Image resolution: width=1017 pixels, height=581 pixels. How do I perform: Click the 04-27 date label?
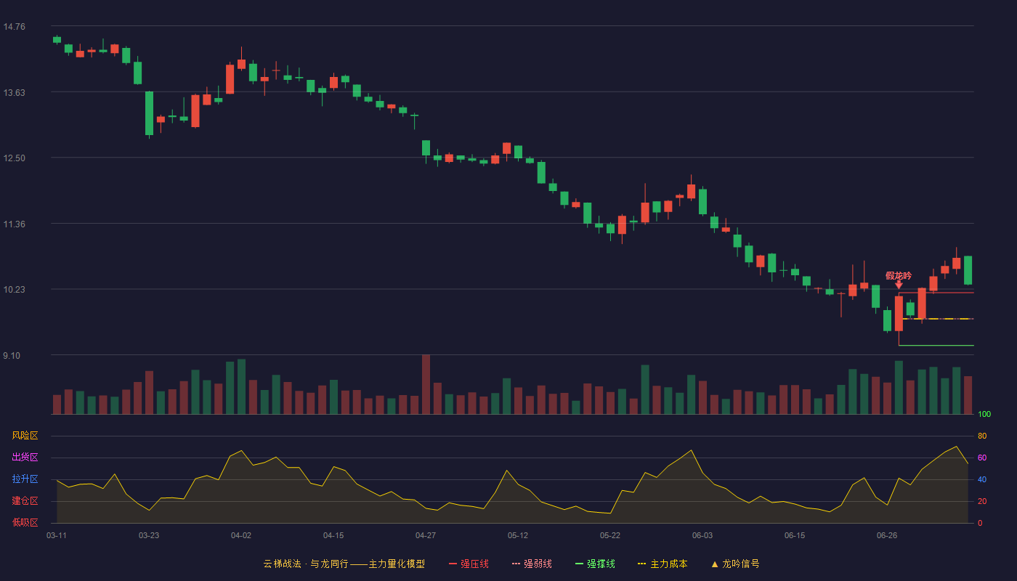426,535
